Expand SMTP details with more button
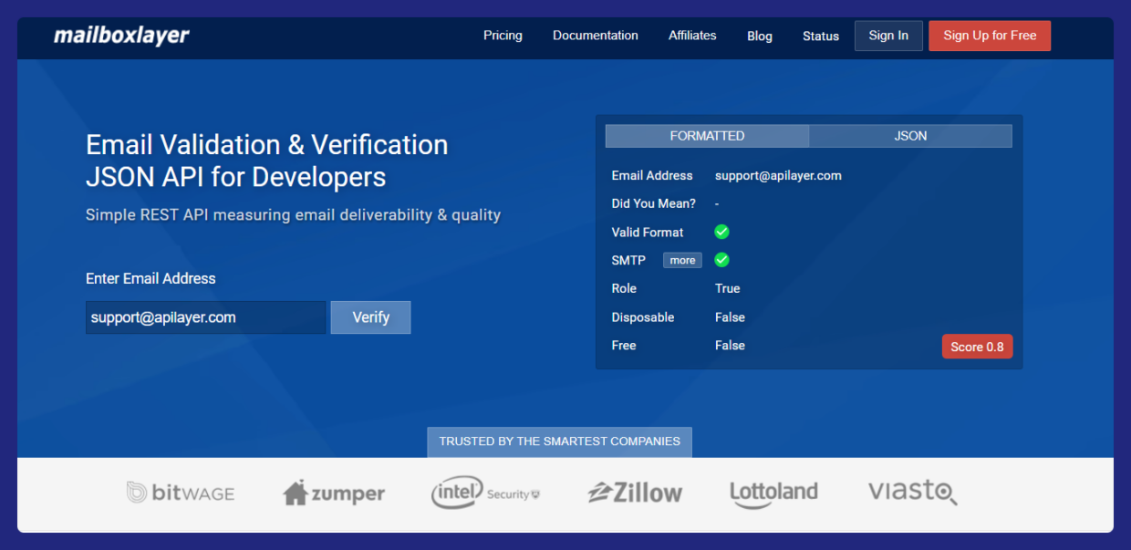This screenshot has height=550, width=1131. (682, 260)
